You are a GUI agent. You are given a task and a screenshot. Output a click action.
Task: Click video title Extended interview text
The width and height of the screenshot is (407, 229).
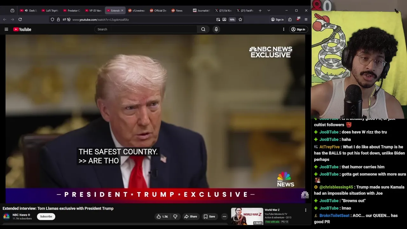[58, 208]
